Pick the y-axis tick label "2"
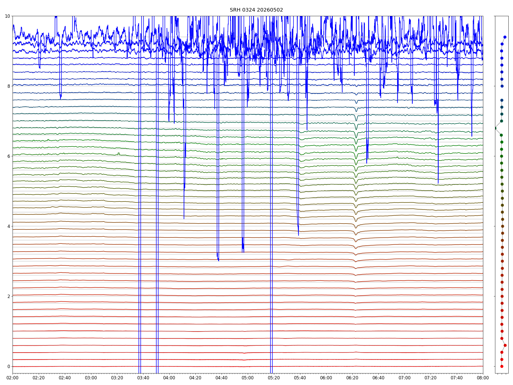 tap(9, 296)
